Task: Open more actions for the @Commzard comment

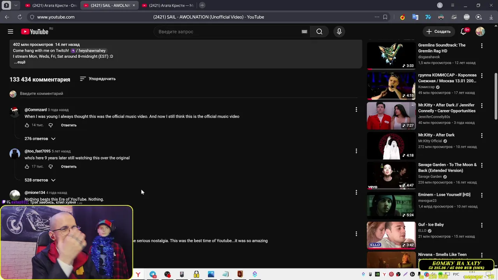Action: [356, 110]
